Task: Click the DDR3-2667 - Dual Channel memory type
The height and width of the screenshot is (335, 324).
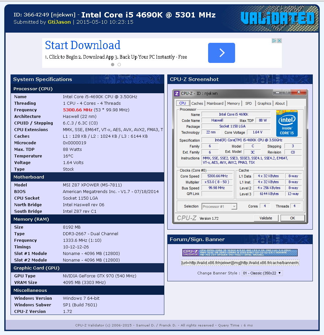Action: (x=91, y=234)
